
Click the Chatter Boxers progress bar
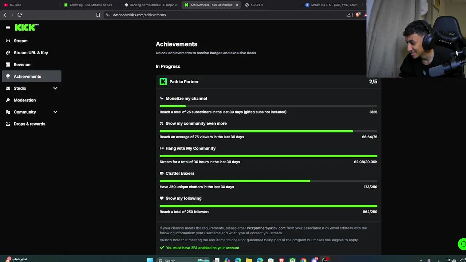pos(268,181)
